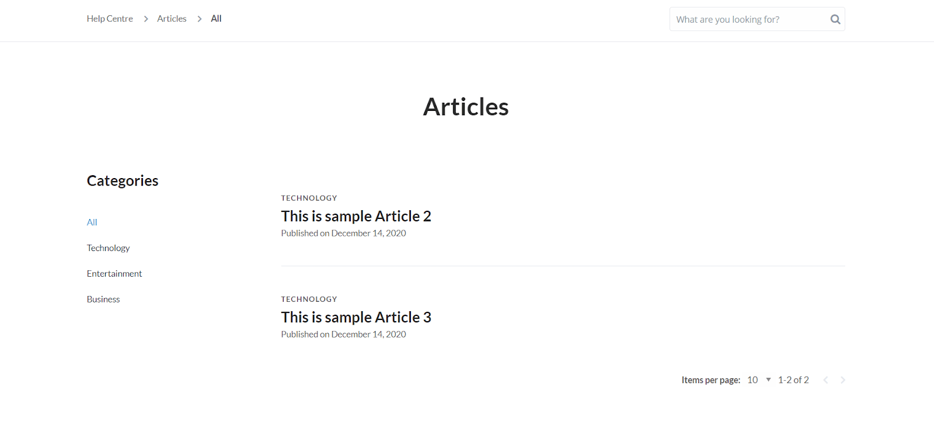This screenshot has height=435, width=934.
Task: Click the All breadcrumb item
Action: (x=216, y=19)
